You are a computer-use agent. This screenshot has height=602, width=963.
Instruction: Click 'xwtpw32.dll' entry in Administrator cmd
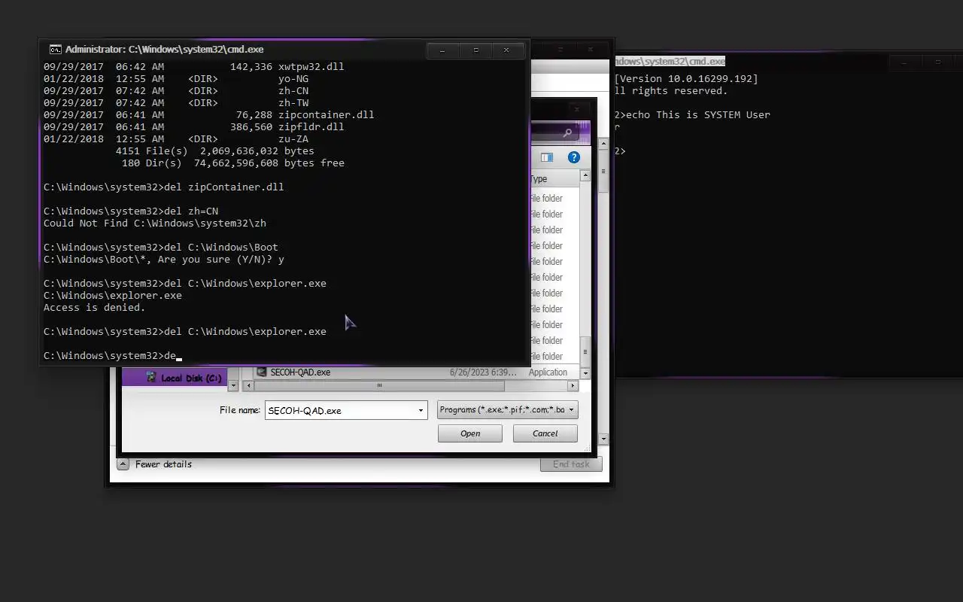tap(311, 66)
